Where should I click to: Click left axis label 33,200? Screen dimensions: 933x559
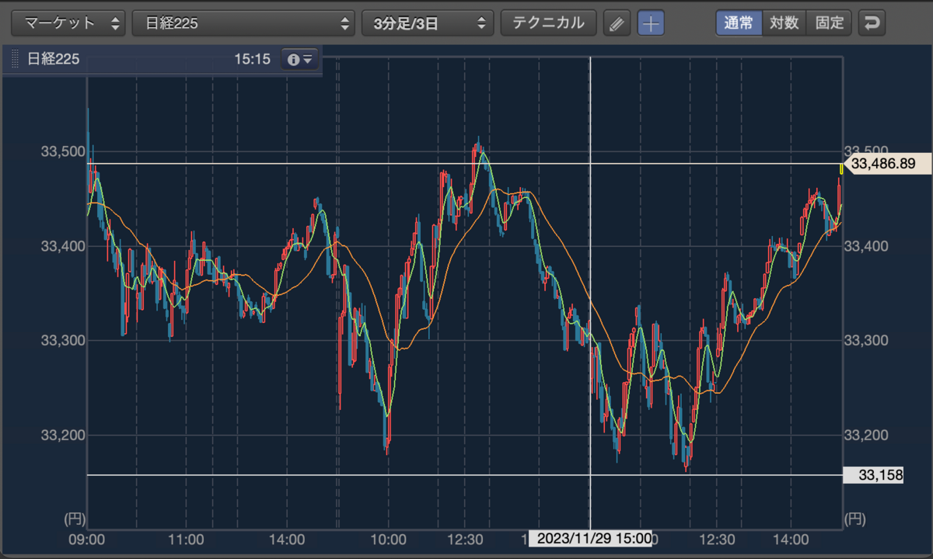pos(61,435)
